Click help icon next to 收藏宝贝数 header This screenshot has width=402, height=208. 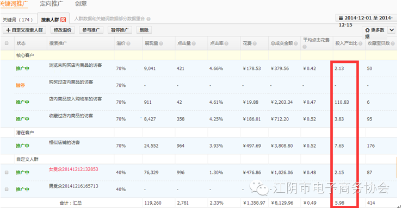click(393, 43)
